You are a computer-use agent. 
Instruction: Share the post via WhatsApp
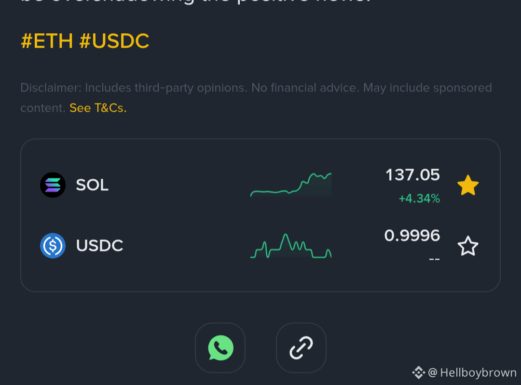220,348
